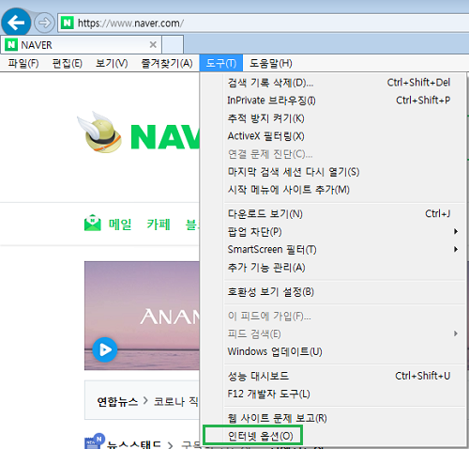Expand the SmartScreen 필터(T) submenu arrow

456,250
